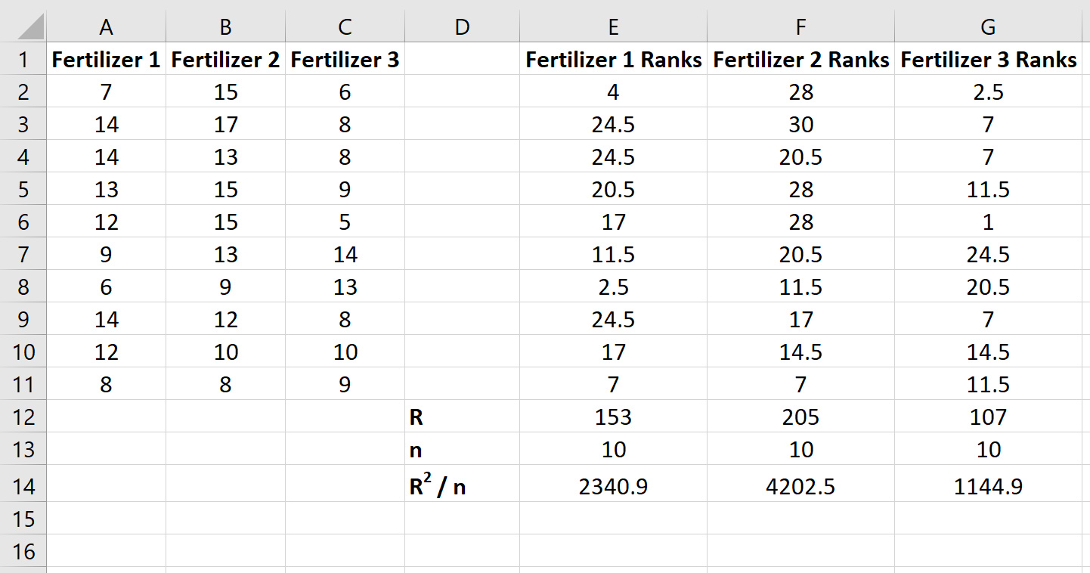Click the 'Fertilizer 2 Ranks' cell

tap(801, 59)
